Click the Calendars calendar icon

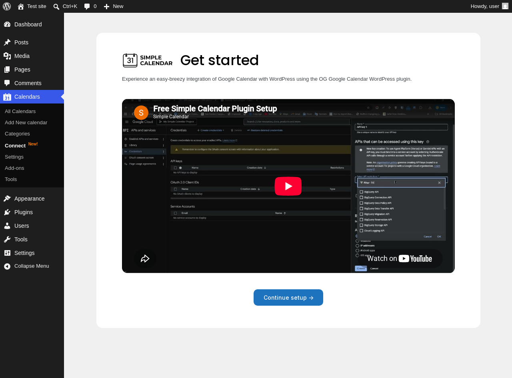[x=7, y=97]
